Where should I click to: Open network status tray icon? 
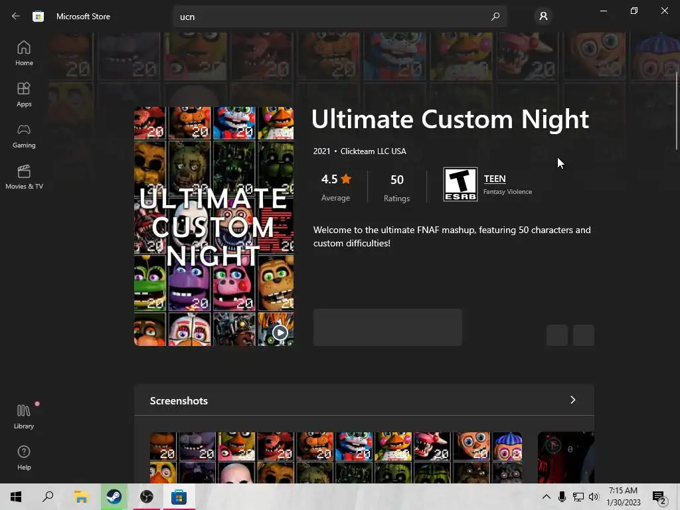pos(578,497)
